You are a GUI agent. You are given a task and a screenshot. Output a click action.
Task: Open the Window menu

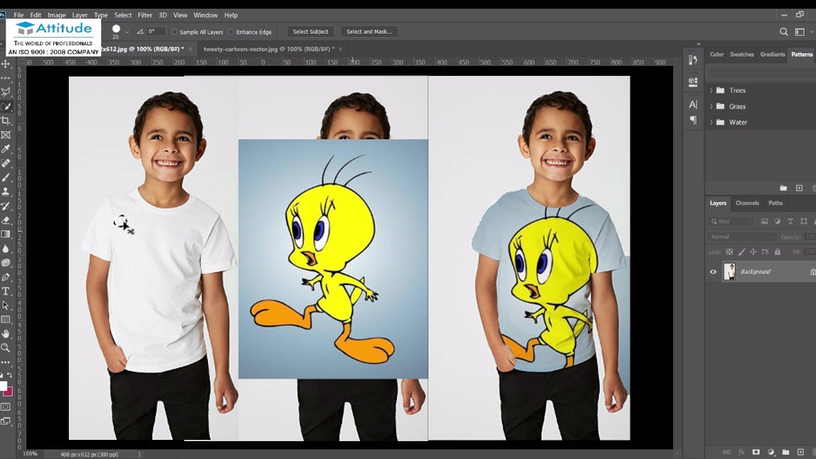pyautogui.click(x=205, y=15)
